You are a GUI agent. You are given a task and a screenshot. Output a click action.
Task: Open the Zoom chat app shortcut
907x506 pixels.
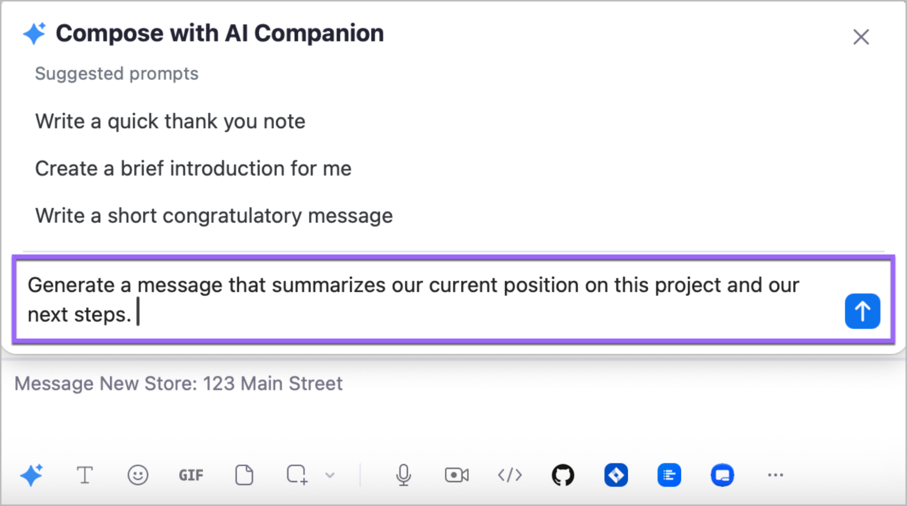pos(721,475)
